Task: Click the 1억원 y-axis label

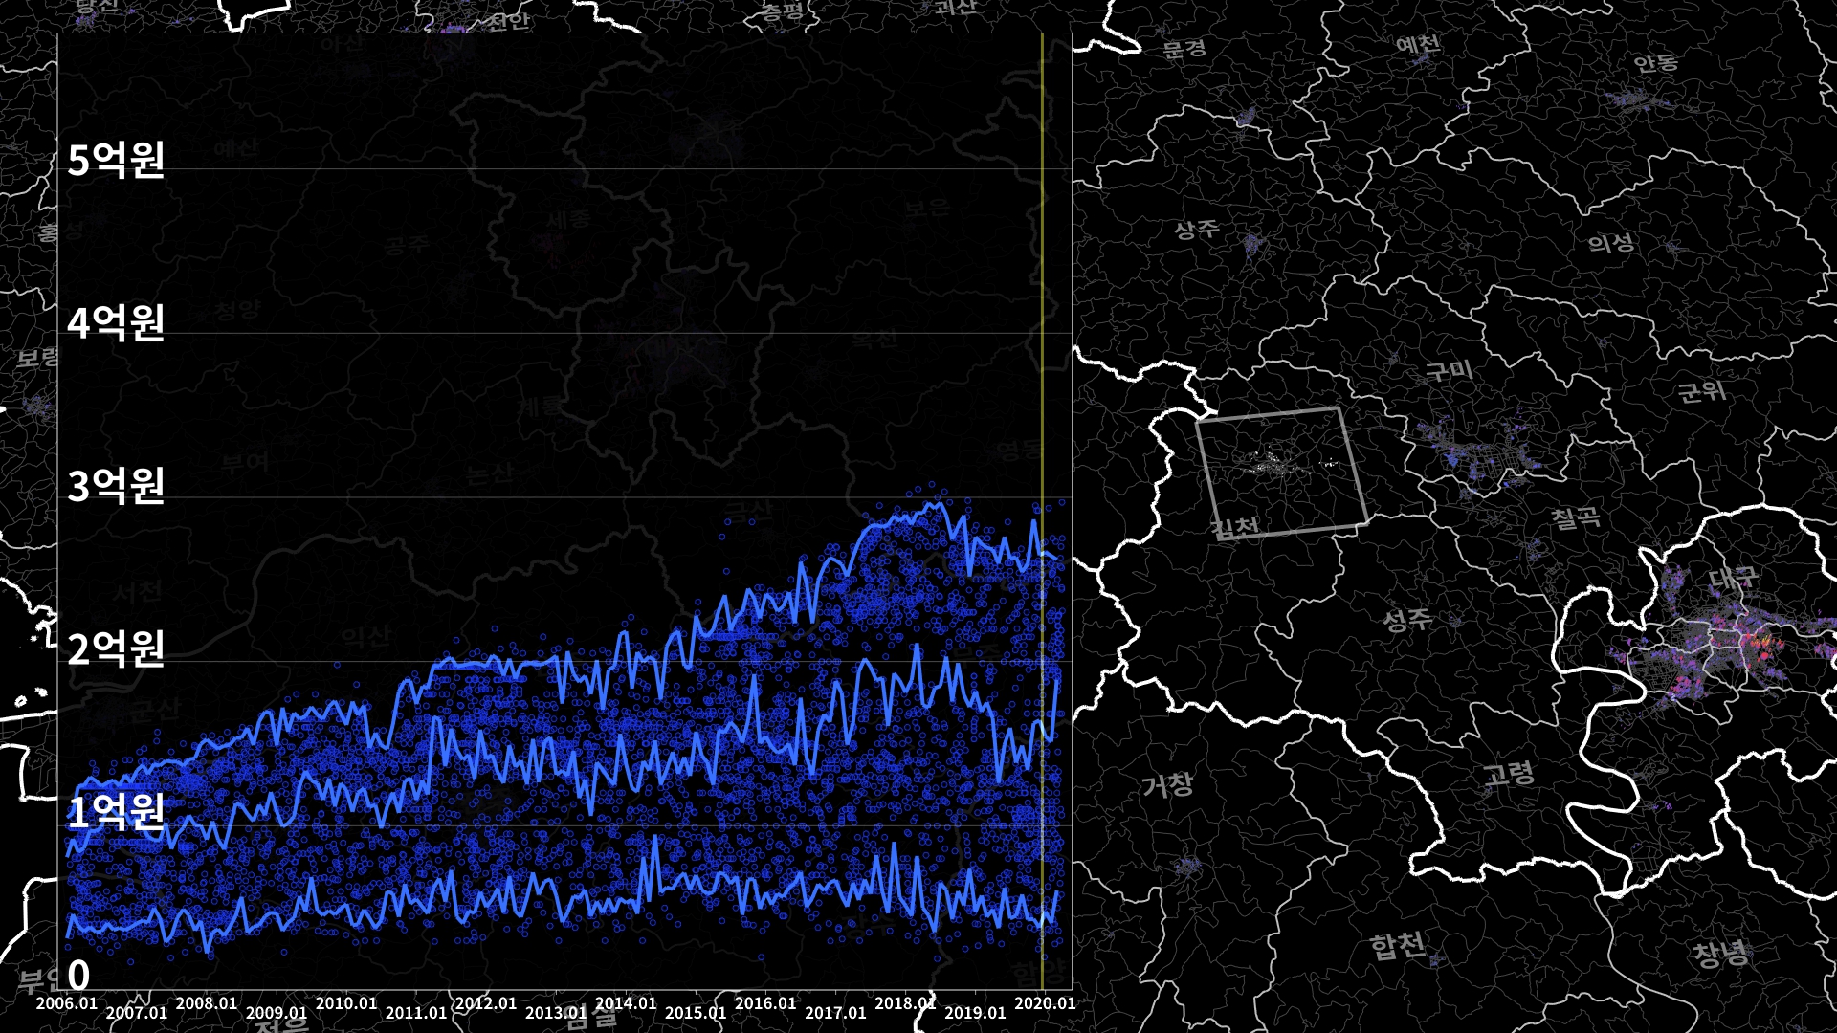Action: coord(116,811)
